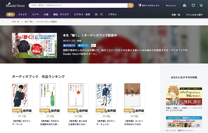Click title 【音声版】ポジティブ・ワード
This screenshot has height=133, width=208.
22,123
